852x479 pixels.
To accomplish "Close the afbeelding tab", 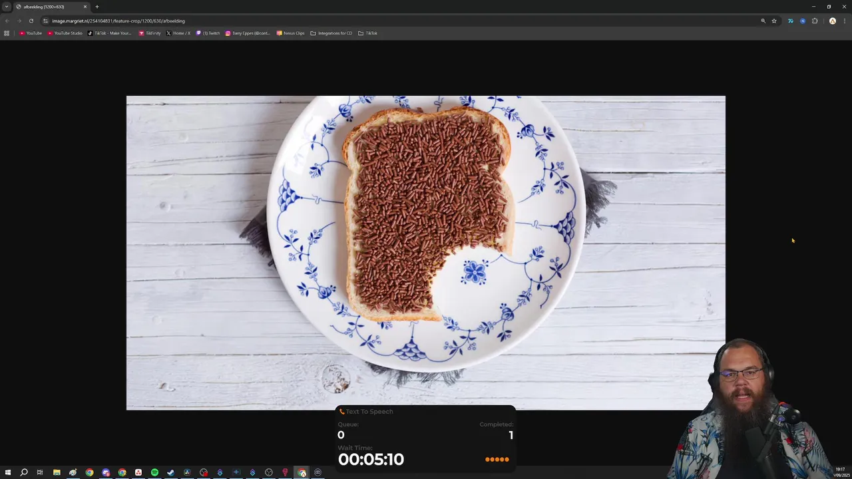I will click(85, 7).
